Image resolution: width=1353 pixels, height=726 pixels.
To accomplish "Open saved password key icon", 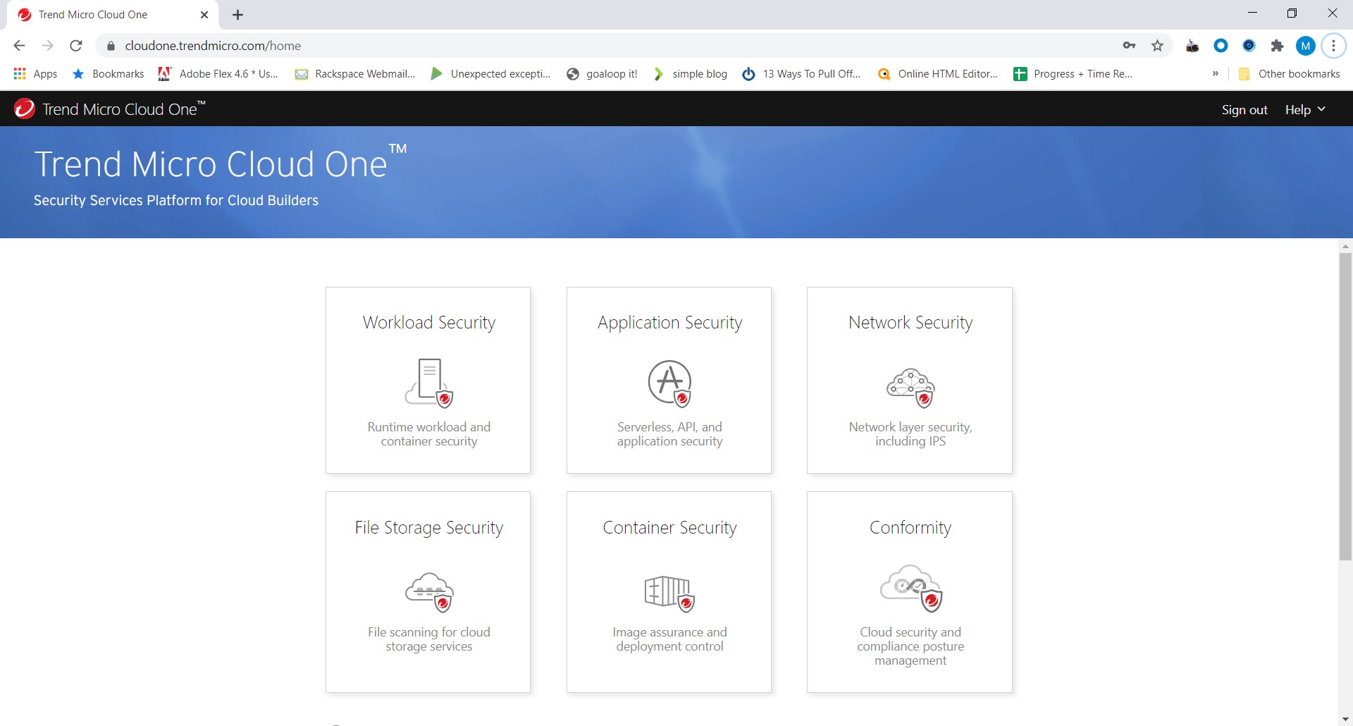I will tap(1129, 46).
